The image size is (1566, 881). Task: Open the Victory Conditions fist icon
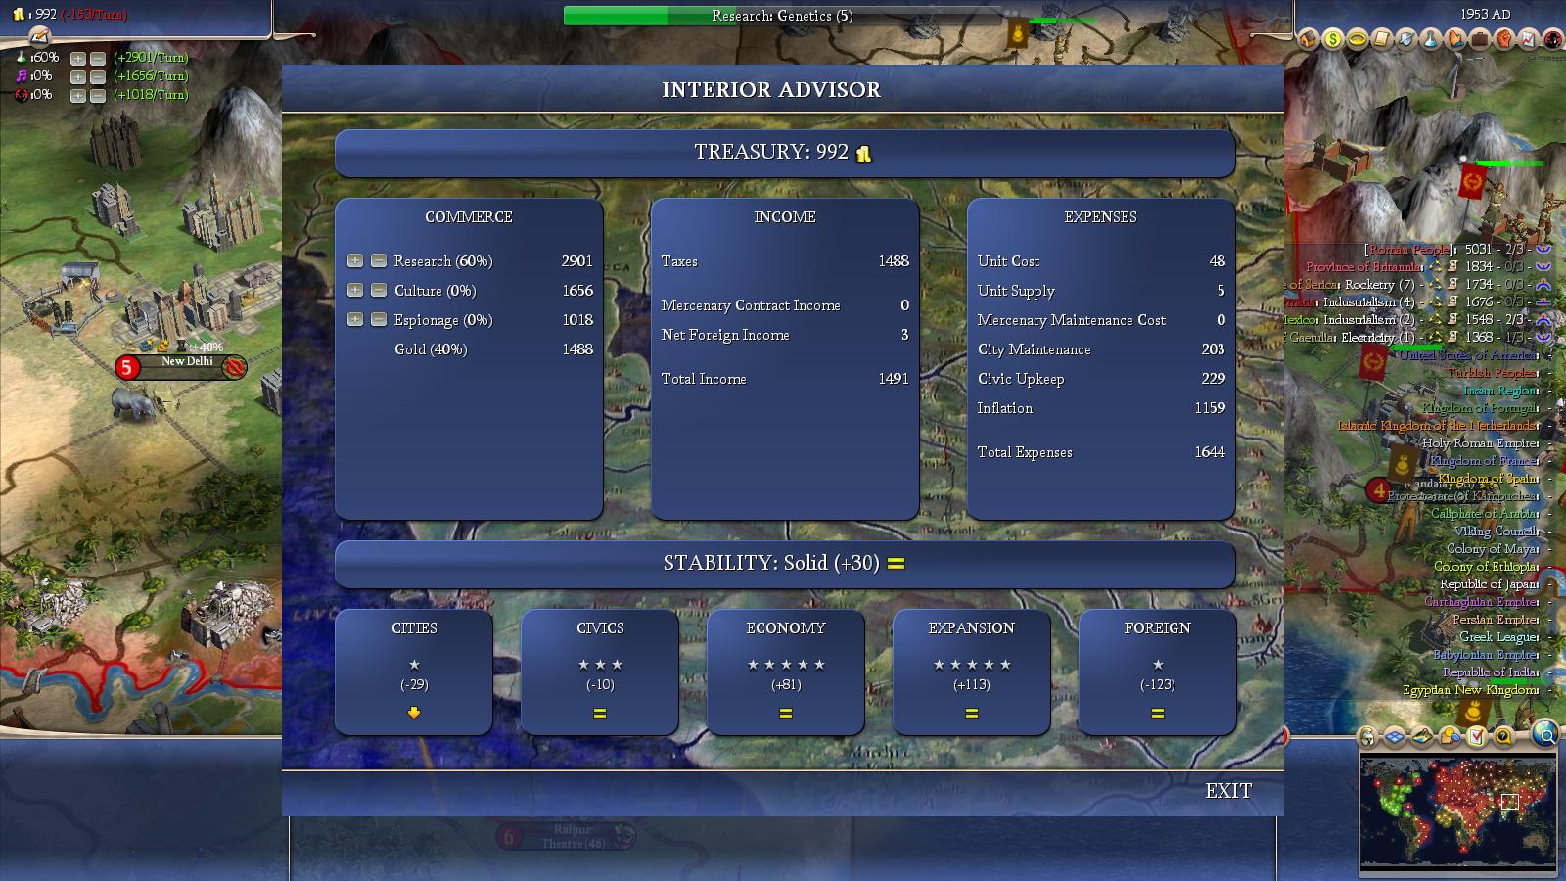click(1503, 40)
